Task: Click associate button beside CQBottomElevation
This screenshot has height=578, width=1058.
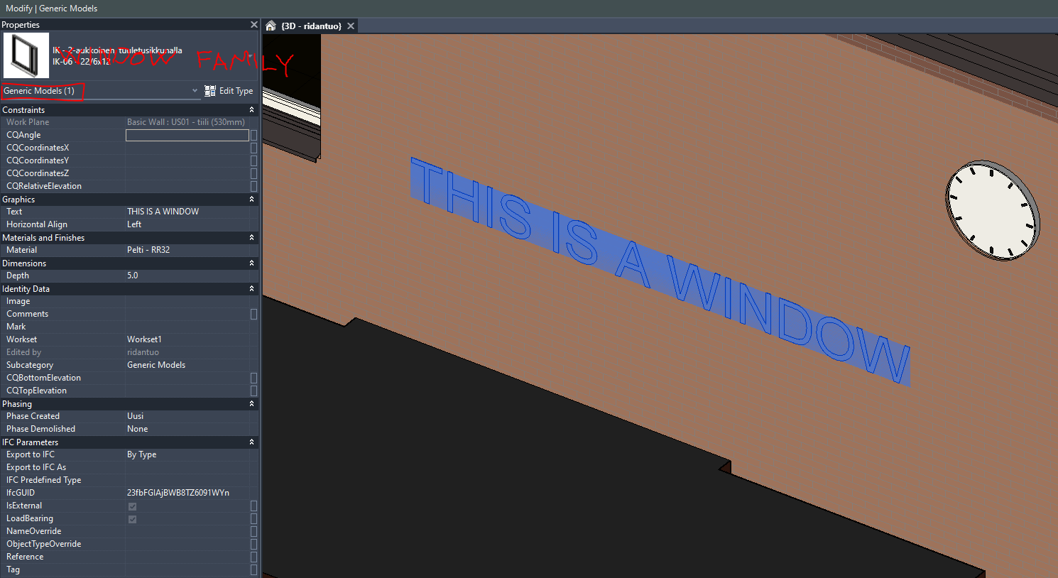Action: point(253,378)
